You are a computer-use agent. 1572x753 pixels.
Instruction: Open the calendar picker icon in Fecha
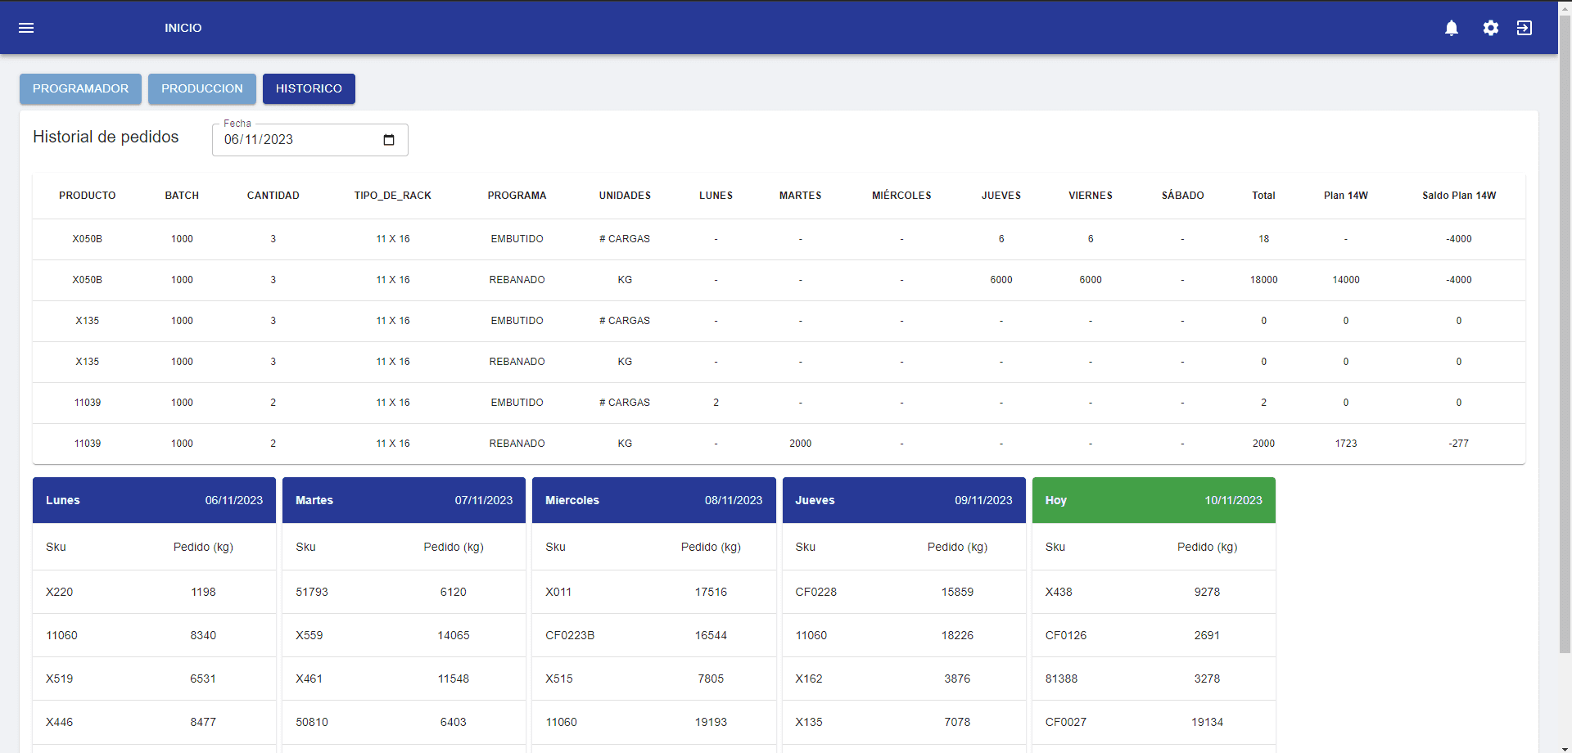pos(389,140)
